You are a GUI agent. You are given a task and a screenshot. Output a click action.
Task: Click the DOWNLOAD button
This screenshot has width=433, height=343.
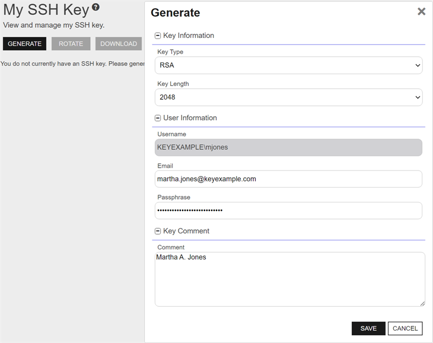click(x=119, y=44)
